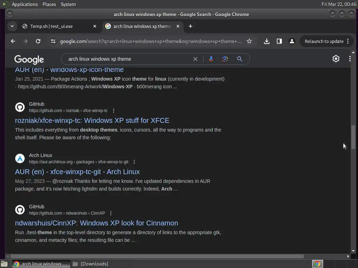Click the Chrome address bar URL
The image size is (358, 268).
tap(151, 41)
